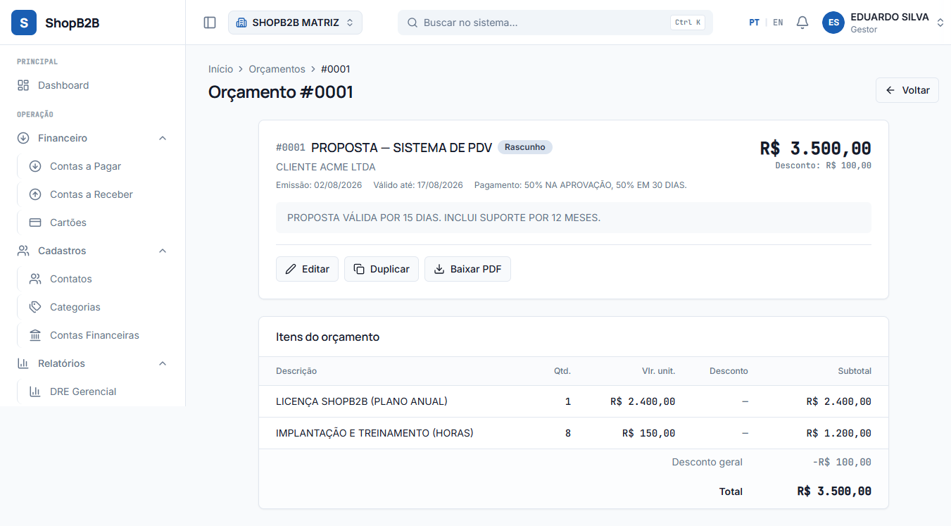Viewport: 951px width, 526px height.
Task: Click the proposal validity note text
Action: tap(443, 218)
